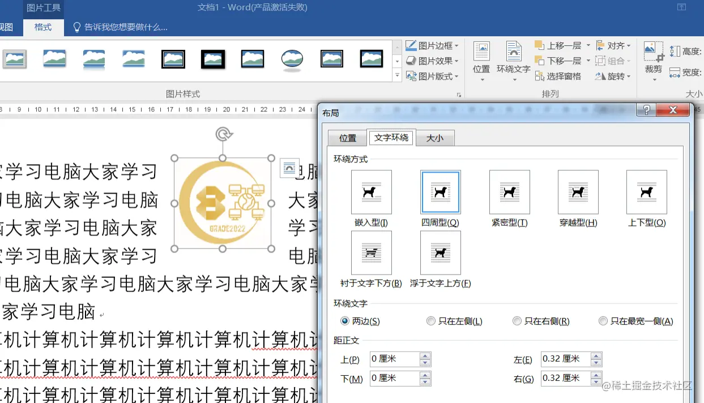The image size is (704, 403).
Task: Select the 裁剪 crop tool
Action: (654, 57)
